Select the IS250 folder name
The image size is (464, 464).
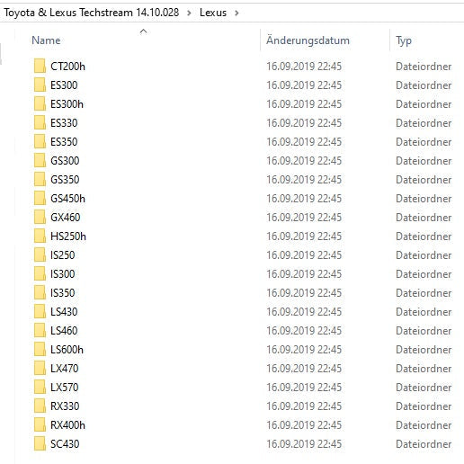(x=63, y=255)
